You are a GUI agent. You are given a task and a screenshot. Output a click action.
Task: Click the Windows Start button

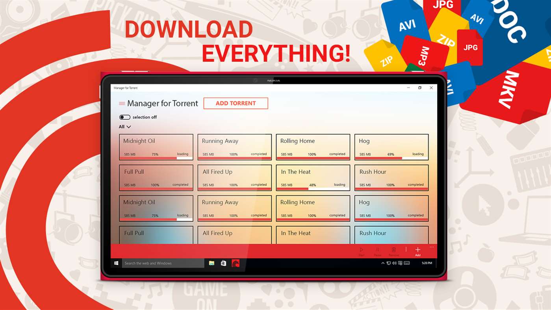click(x=116, y=263)
